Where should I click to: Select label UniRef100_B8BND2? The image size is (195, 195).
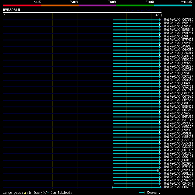pos(179,106)
